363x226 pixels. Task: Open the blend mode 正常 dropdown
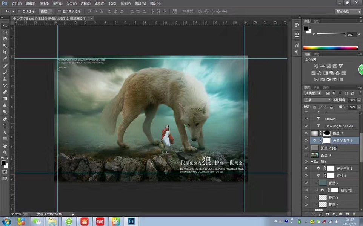click(x=317, y=100)
